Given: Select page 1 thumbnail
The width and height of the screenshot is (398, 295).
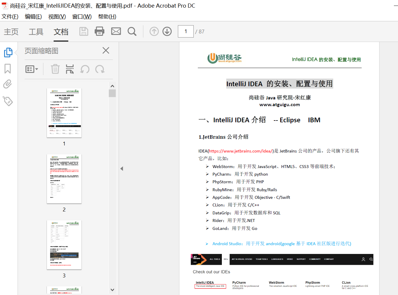Looking at the screenshot, I should click(64, 113).
